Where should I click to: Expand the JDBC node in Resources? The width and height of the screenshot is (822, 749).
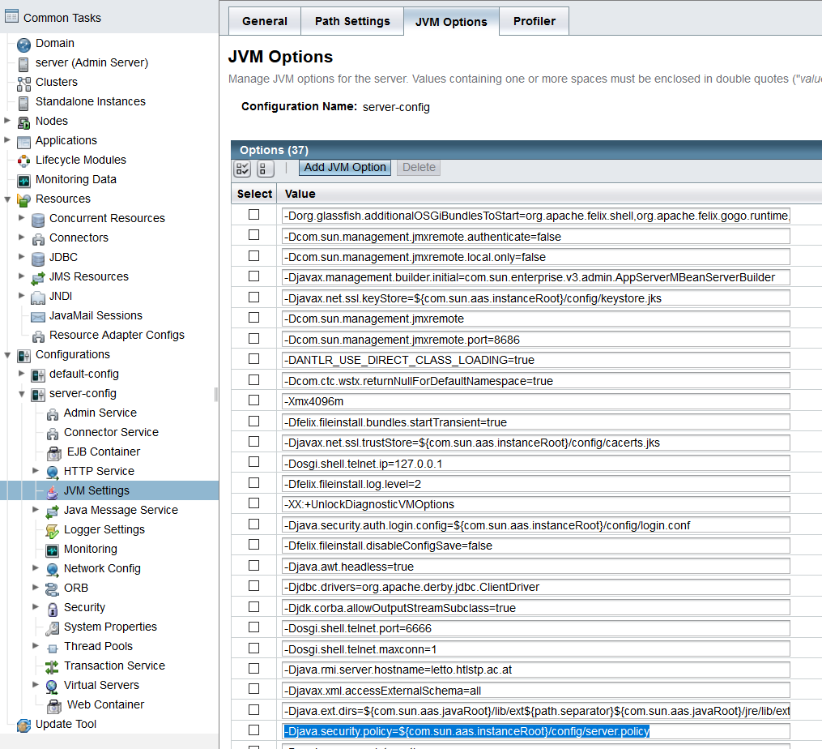coord(22,257)
